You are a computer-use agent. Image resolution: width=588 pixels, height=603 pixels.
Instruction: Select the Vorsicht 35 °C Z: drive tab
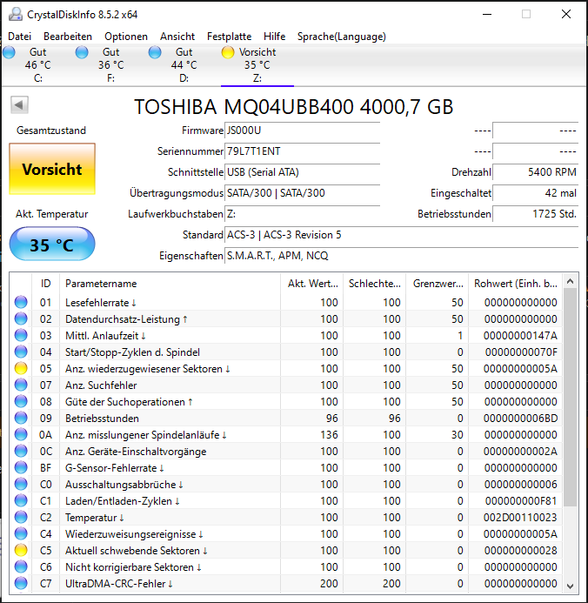[x=257, y=65]
